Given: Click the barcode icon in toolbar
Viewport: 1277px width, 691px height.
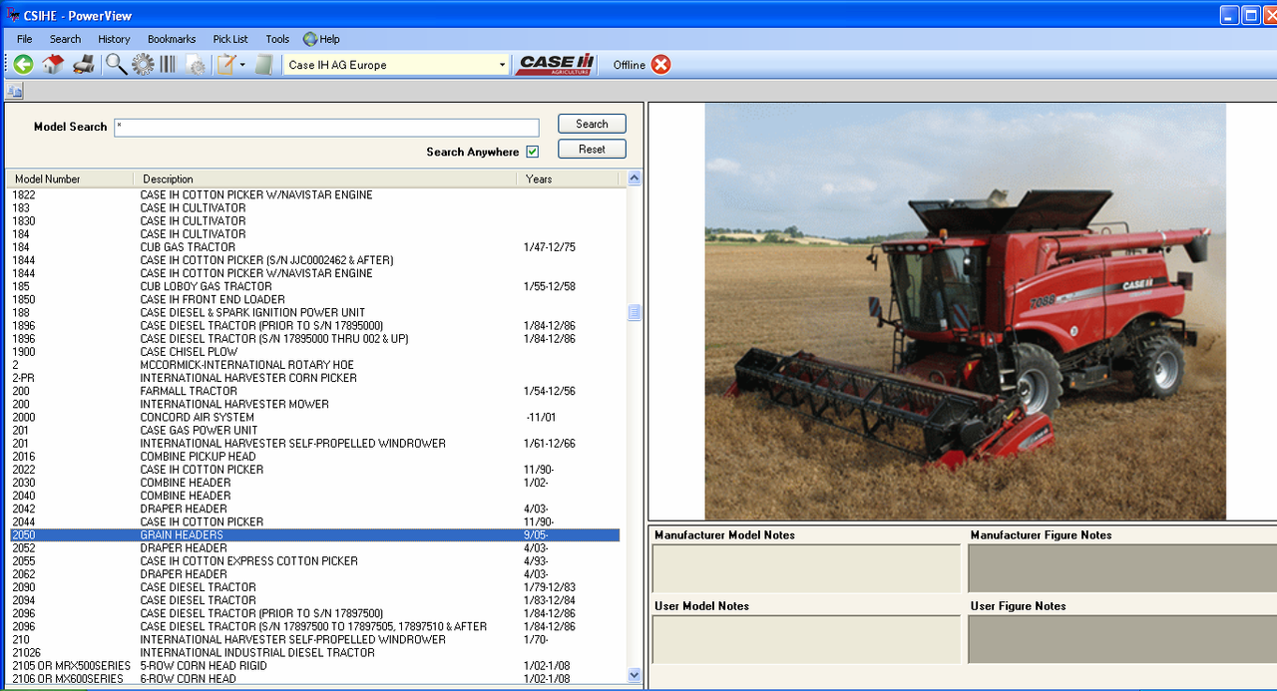Looking at the screenshot, I should point(168,65).
